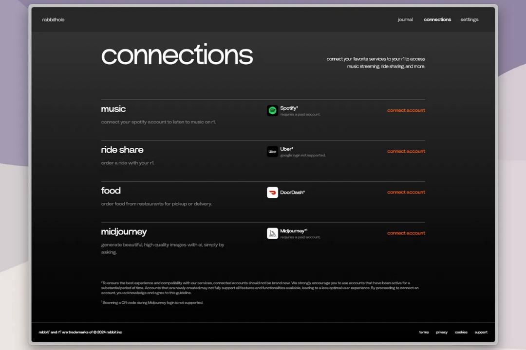Click 'google login not supported' note

pos(303,155)
